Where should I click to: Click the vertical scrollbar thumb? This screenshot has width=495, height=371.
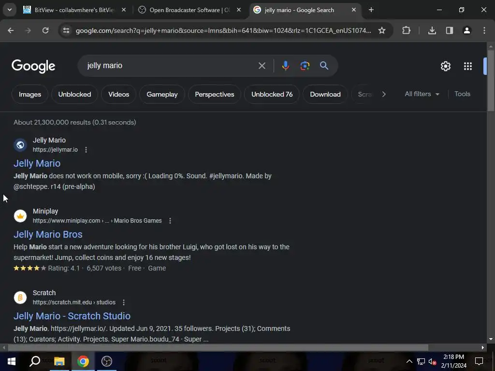(491, 81)
